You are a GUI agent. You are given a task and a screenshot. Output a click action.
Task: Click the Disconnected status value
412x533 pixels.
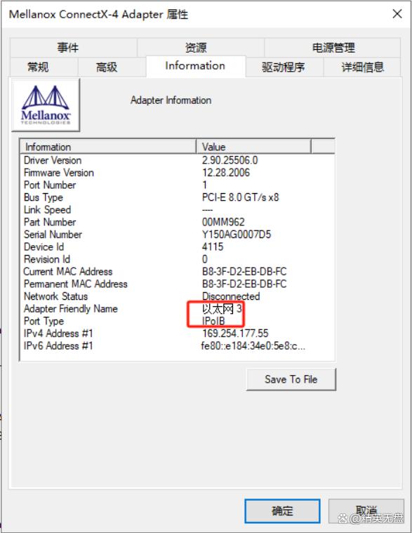(x=231, y=296)
